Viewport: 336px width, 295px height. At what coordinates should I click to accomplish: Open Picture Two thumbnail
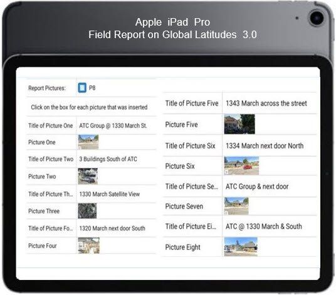88,176
